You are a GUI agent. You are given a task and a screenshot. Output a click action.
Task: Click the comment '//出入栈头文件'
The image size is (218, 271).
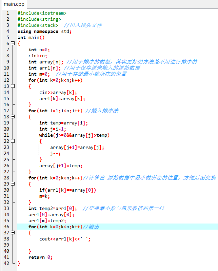(83, 25)
